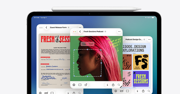Viewport: 180px width, 94px height.
Task: Select the markup pen tool in Fresh Sessions toolbar
Action: click(74, 85)
